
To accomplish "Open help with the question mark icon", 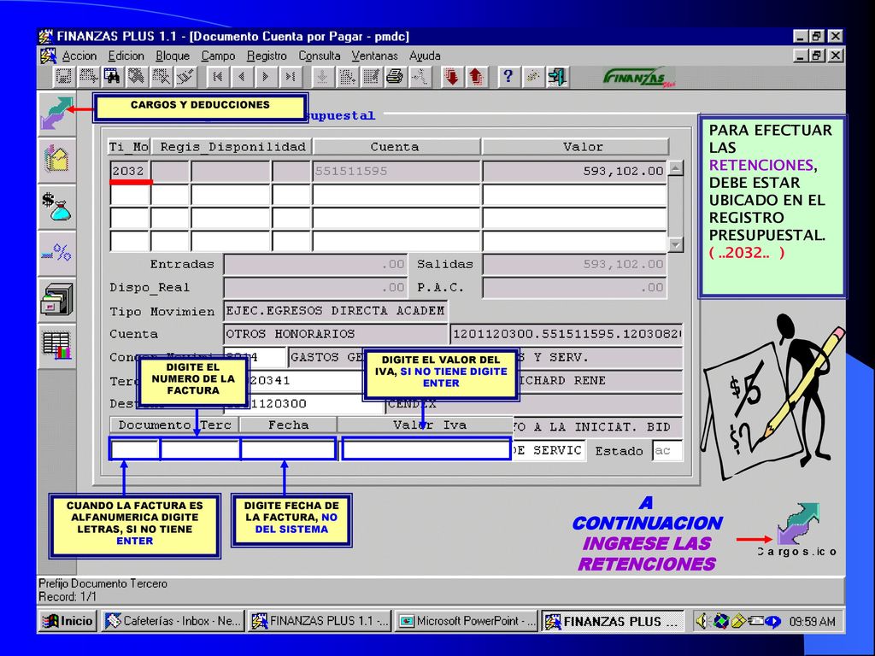I will 508,76.
